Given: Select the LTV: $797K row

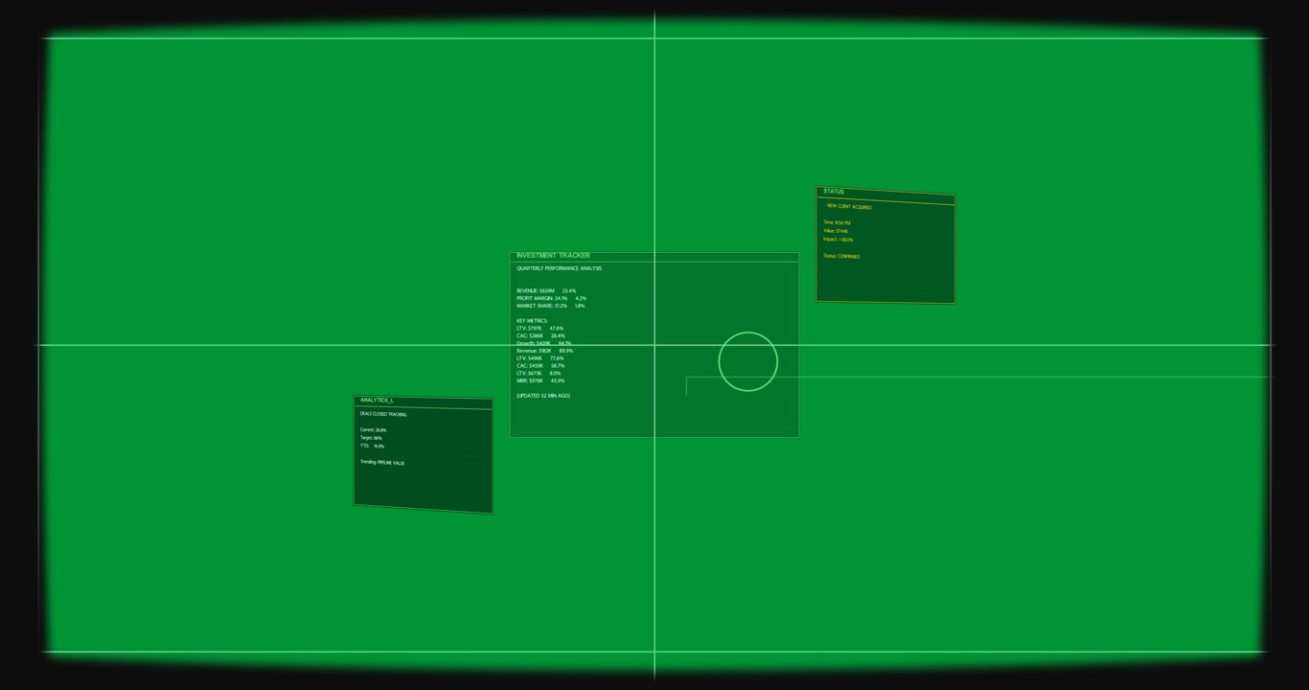Looking at the screenshot, I should (540, 329).
